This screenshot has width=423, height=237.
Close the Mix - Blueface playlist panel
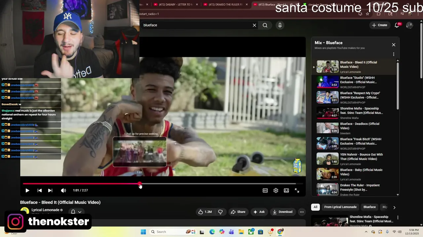[x=394, y=45]
